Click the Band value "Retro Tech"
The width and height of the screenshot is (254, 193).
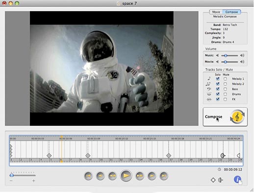point(229,25)
